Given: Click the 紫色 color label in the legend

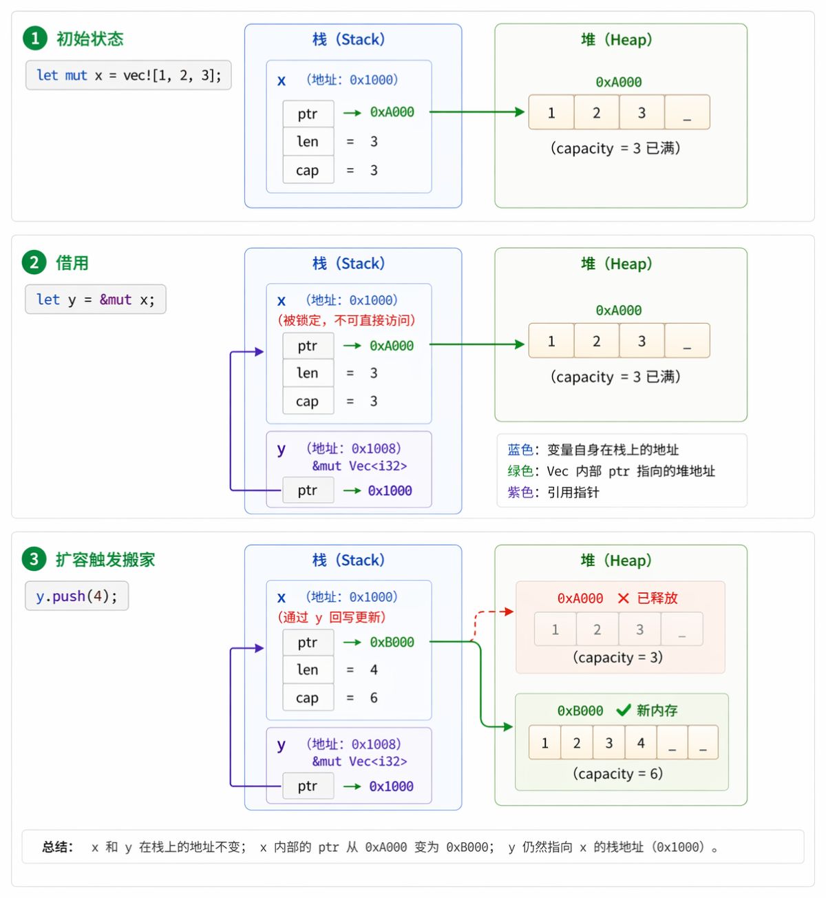Looking at the screenshot, I should [x=520, y=493].
